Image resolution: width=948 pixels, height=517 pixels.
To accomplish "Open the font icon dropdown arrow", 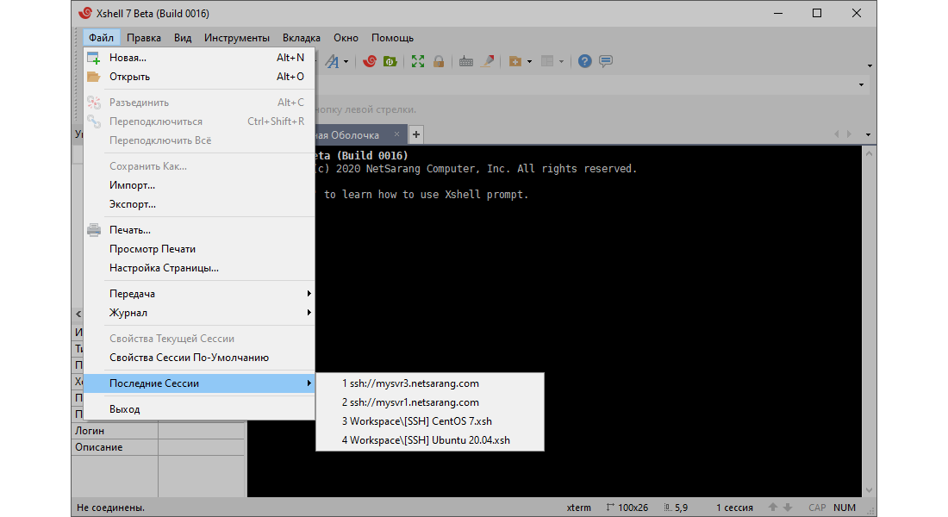I will point(346,62).
